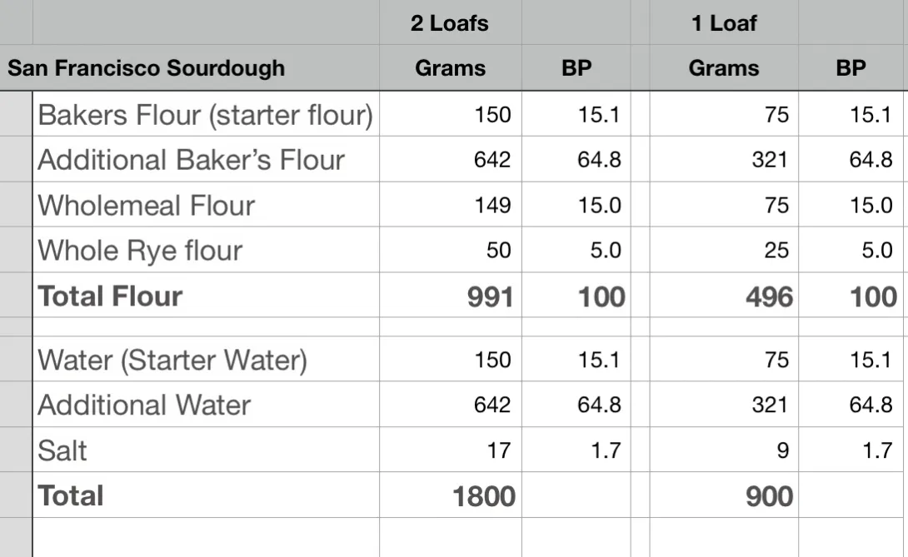Select the Bakers Flour (starter flour) label cell
Viewport: 908px width, 557px height.
(205, 114)
